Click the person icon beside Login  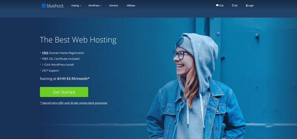tap(247, 6)
